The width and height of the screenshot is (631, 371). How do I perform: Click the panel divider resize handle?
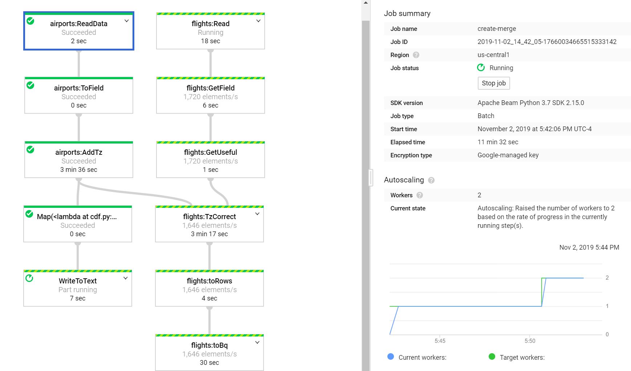point(371,178)
